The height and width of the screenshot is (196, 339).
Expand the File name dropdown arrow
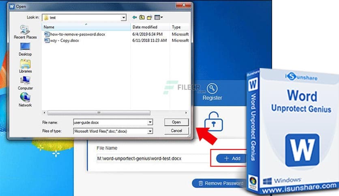click(x=150, y=122)
